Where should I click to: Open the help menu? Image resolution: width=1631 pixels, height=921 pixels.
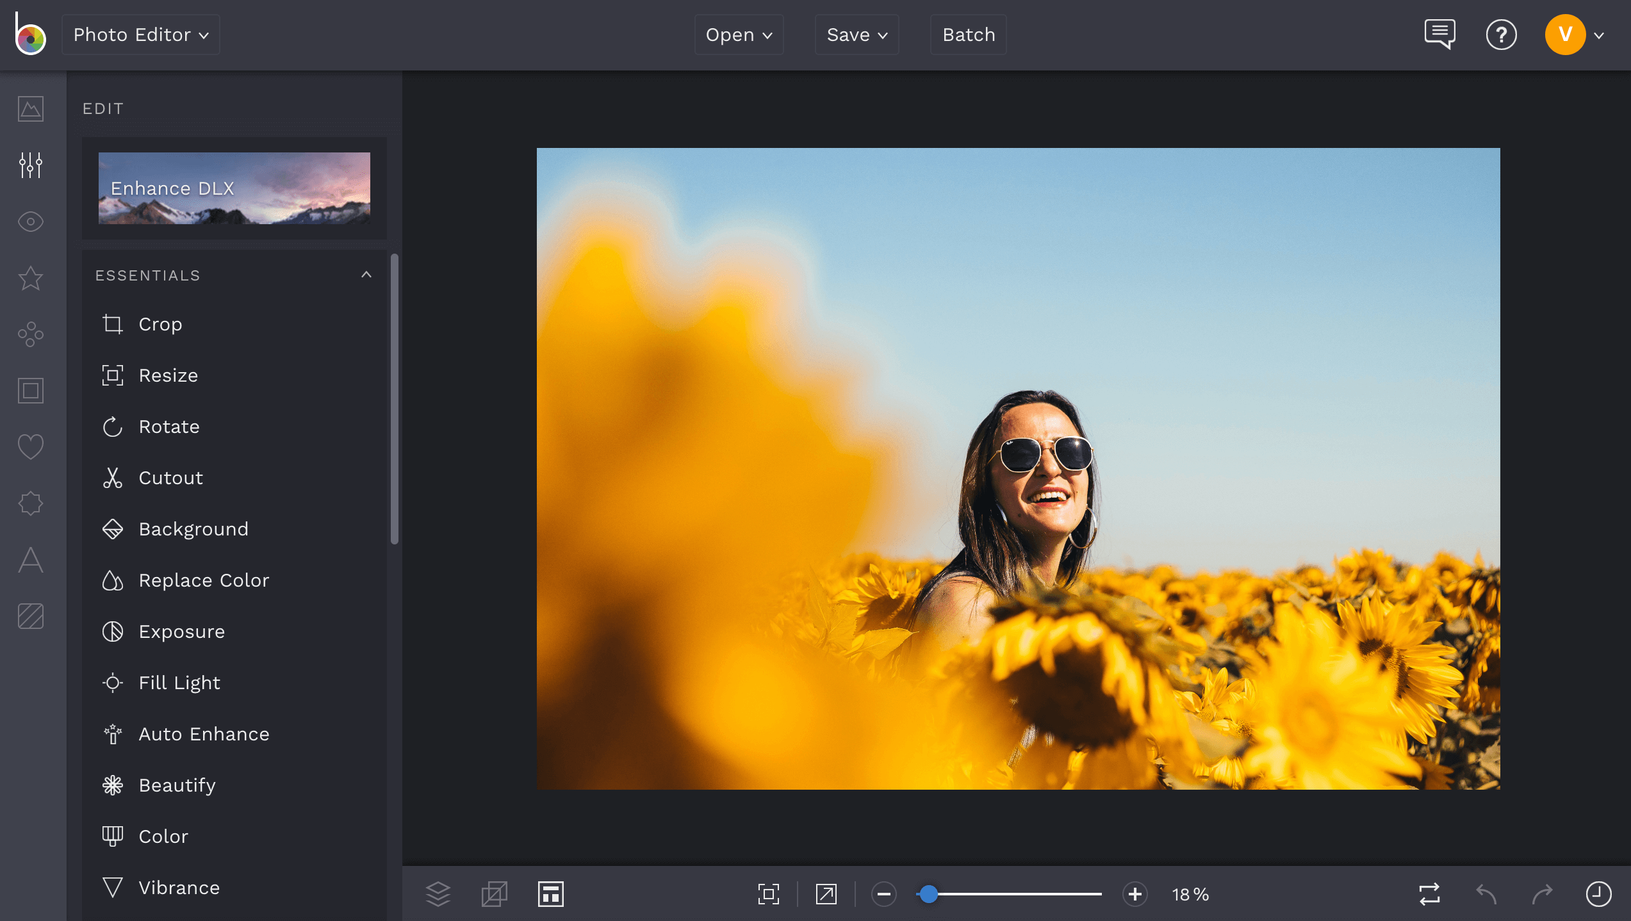point(1501,35)
